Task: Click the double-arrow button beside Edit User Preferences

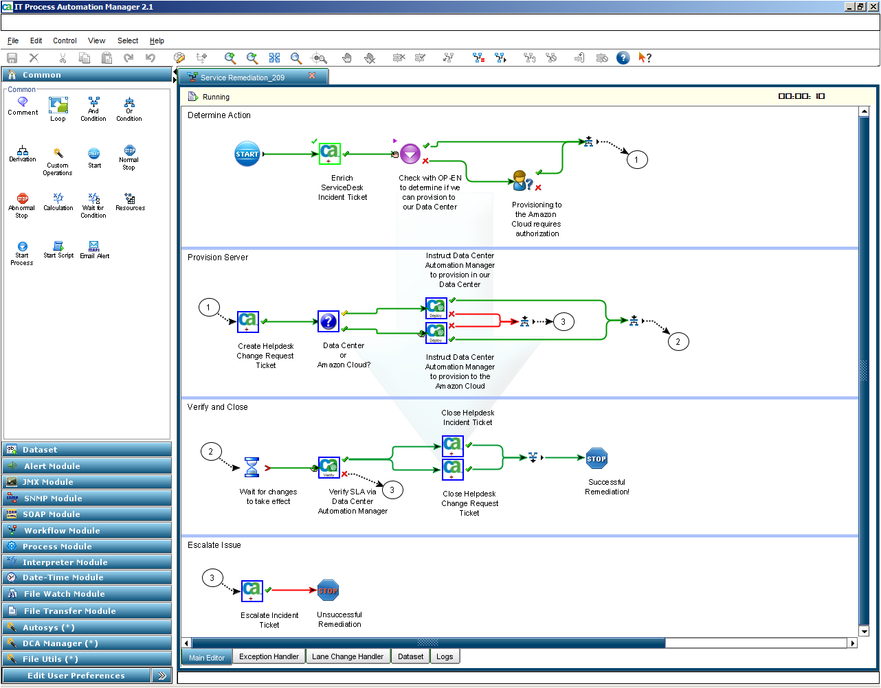Action: coord(161,676)
